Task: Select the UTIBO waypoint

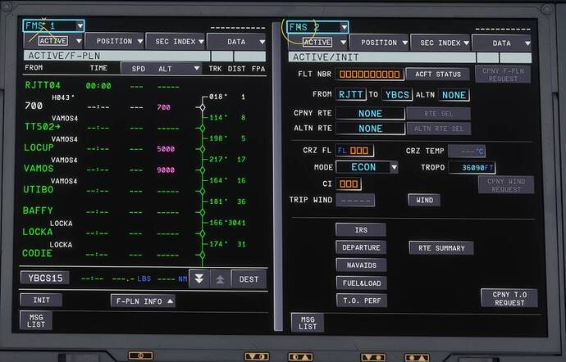Action: pyautogui.click(x=39, y=189)
